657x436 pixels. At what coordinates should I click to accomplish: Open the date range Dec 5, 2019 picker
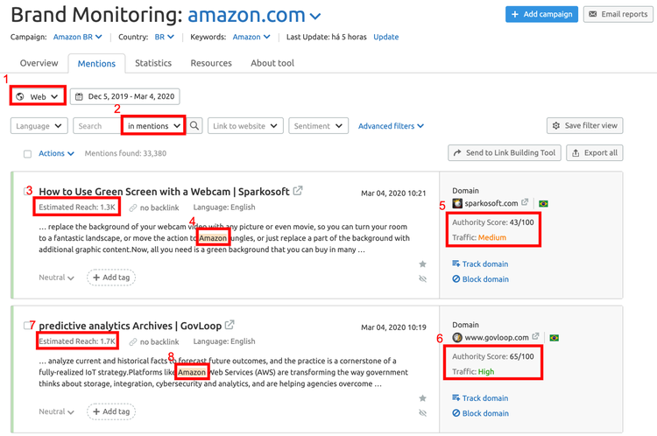tap(125, 96)
